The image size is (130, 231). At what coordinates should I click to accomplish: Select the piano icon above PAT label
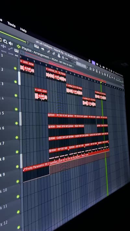coord(17,51)
